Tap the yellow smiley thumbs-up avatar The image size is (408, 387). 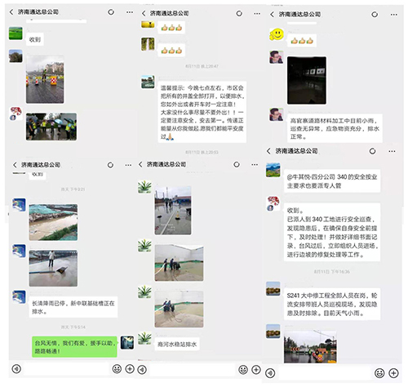277,34
